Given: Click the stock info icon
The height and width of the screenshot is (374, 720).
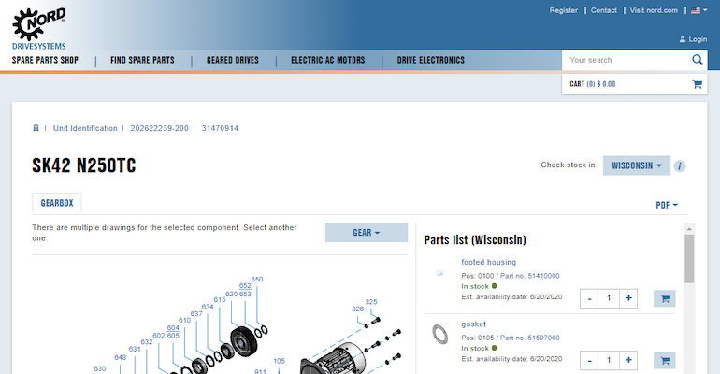Looking at the screenshot, I should pyautogui.click(x=680, y=166).
